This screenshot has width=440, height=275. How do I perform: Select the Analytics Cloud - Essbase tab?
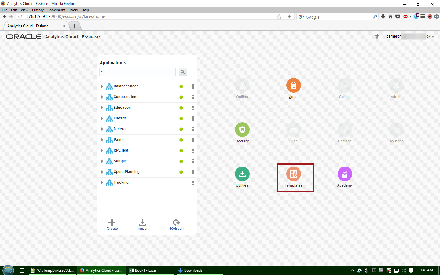[x=36, y=26]
